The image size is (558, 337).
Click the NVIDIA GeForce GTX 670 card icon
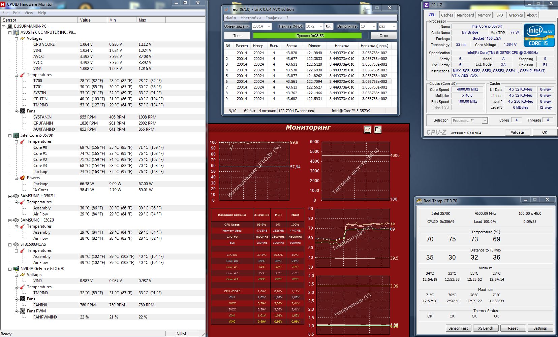tap(16, 269)
